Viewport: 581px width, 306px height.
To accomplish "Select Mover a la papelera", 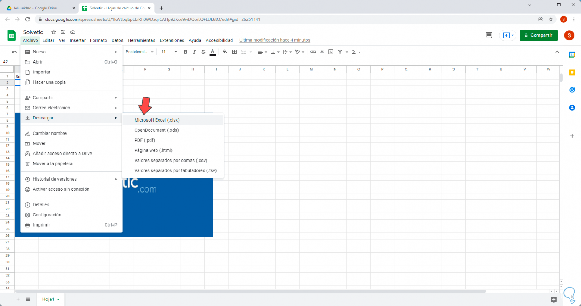I will coord(71,164).
